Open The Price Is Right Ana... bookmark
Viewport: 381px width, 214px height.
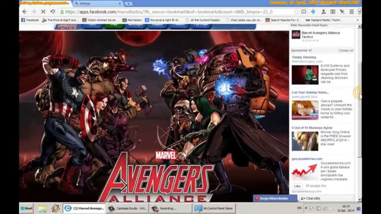click(60, 20)
